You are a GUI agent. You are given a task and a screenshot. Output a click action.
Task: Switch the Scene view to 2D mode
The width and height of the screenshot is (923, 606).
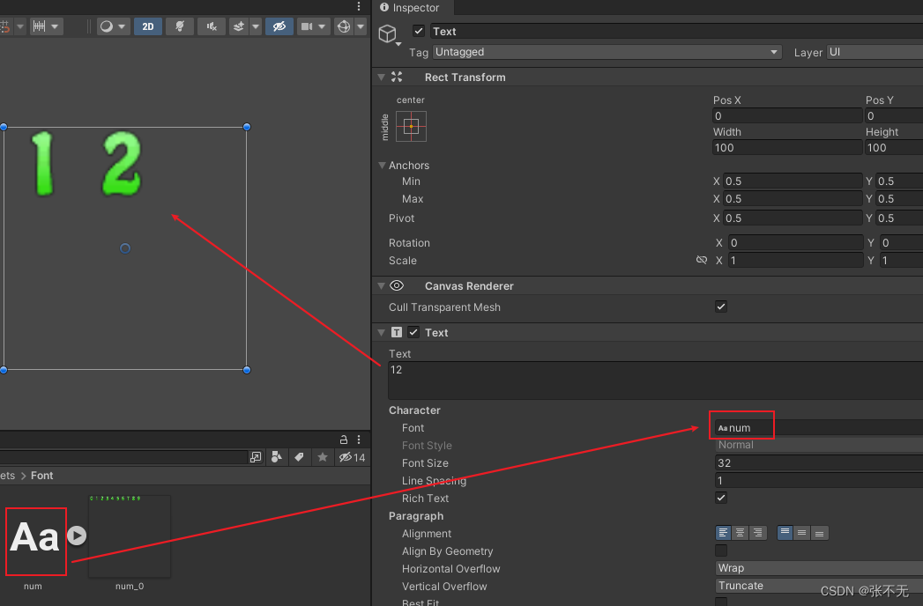pos(147,26)
